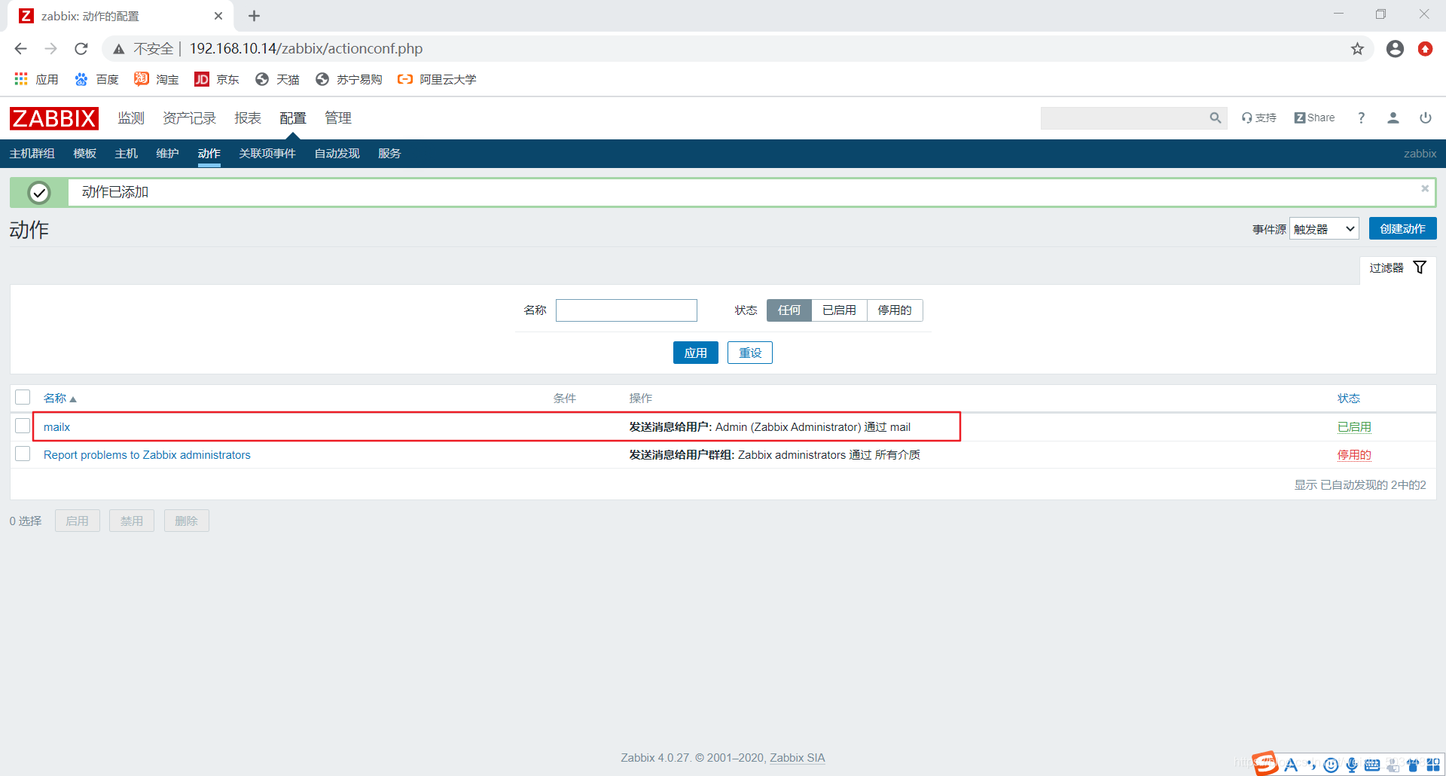Select the 已启用 status filter
This screenshot has height=776, width=1446.
pos(839,310)
